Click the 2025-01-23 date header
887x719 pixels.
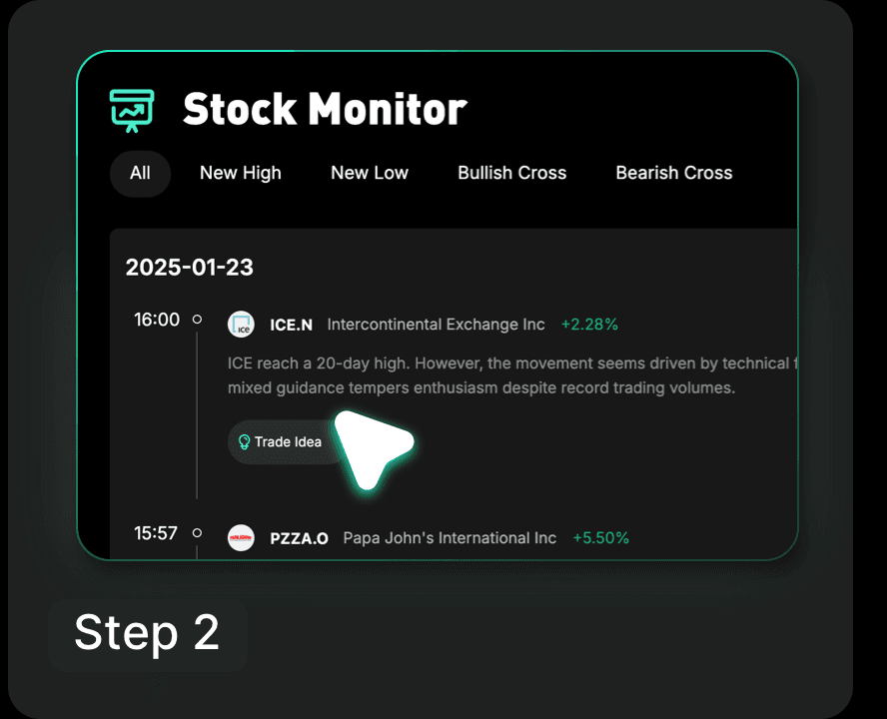[190, 268]
